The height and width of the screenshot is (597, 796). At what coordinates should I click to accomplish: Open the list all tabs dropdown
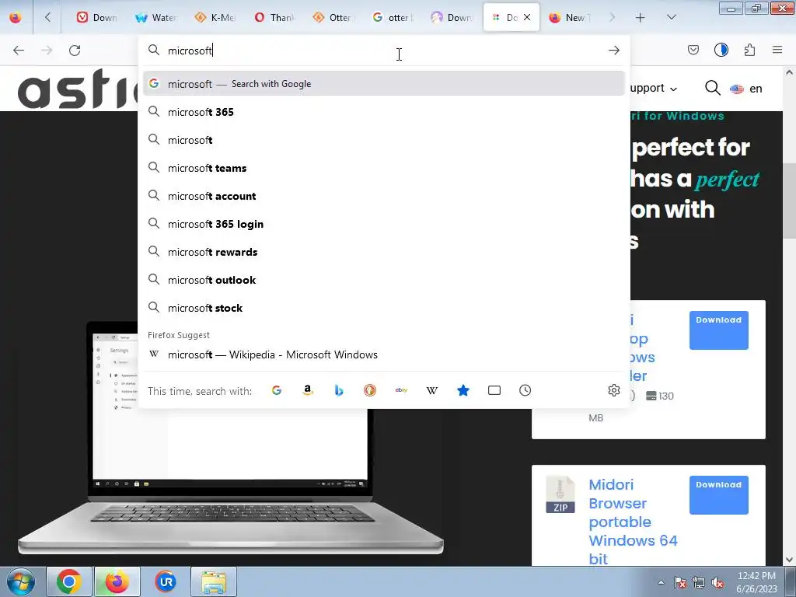[x=671, y=17]
